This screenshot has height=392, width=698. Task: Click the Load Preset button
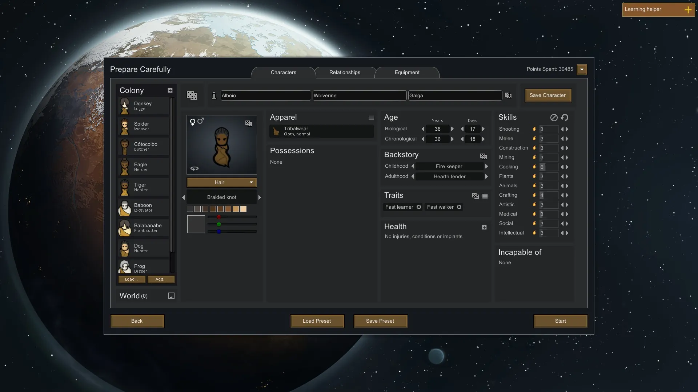[317, 321]
